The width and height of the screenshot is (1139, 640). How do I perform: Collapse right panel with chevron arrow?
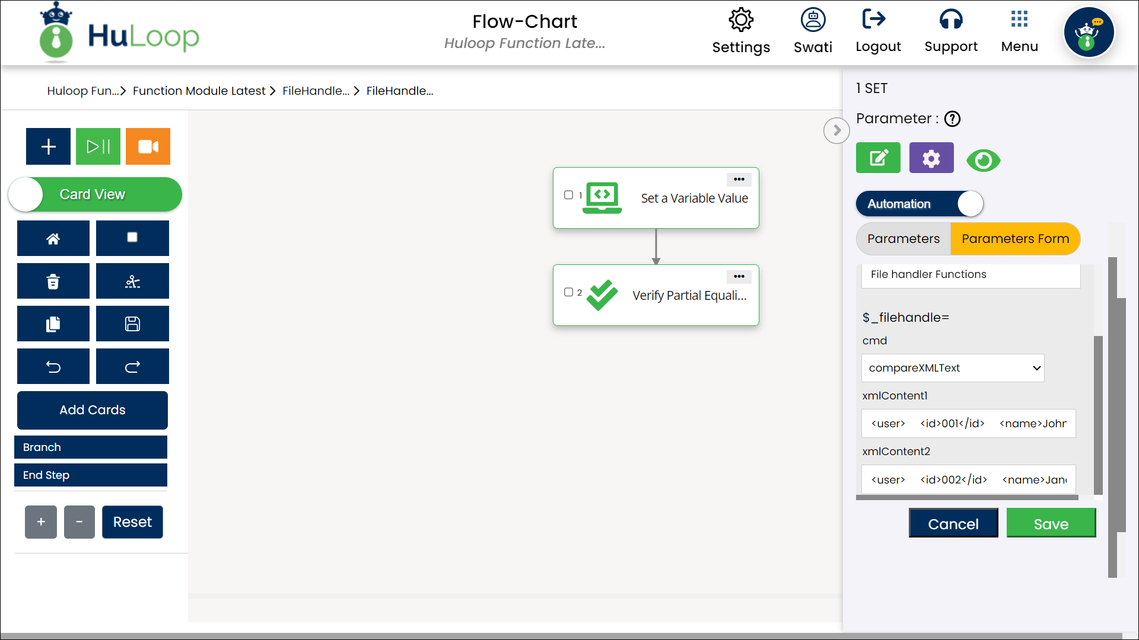(836, 130)
